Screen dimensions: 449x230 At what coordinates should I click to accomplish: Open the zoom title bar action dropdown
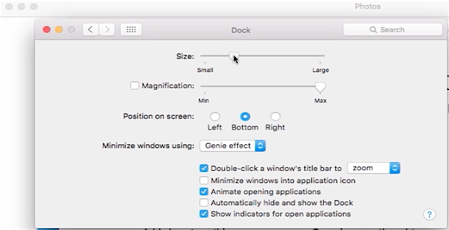[374, 168]
